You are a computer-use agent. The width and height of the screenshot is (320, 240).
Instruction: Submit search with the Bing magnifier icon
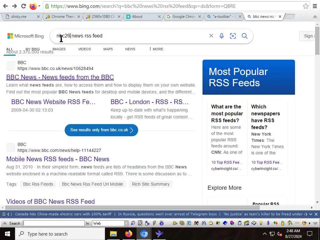[244, 36]
